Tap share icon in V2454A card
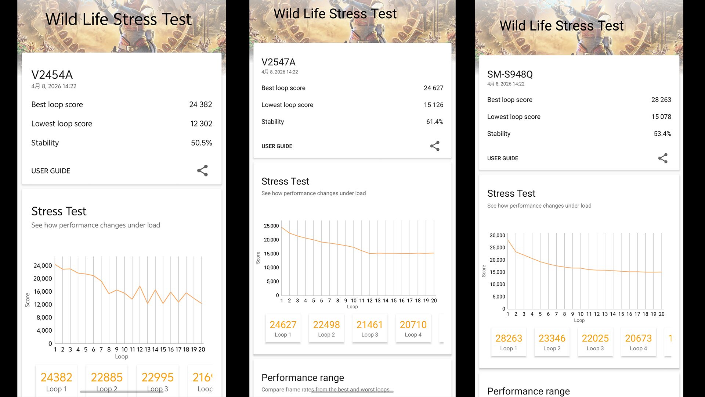This screenshot has height=397, width=705. pos(202,171)
